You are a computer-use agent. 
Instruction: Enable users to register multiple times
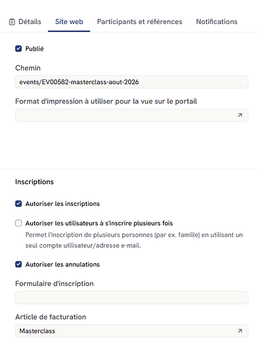(18, 223)
